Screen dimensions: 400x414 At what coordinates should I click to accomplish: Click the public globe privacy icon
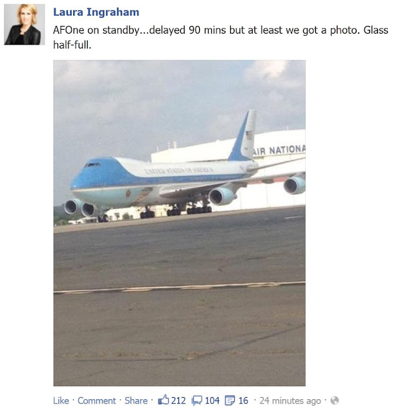[334, 400]
